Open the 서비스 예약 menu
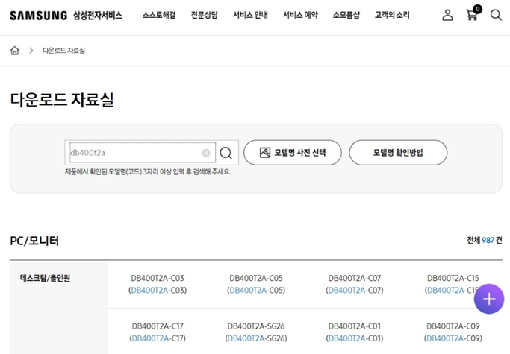Image resolution: width=510 pixels, height=354 pixels. [x=300, y=15]
